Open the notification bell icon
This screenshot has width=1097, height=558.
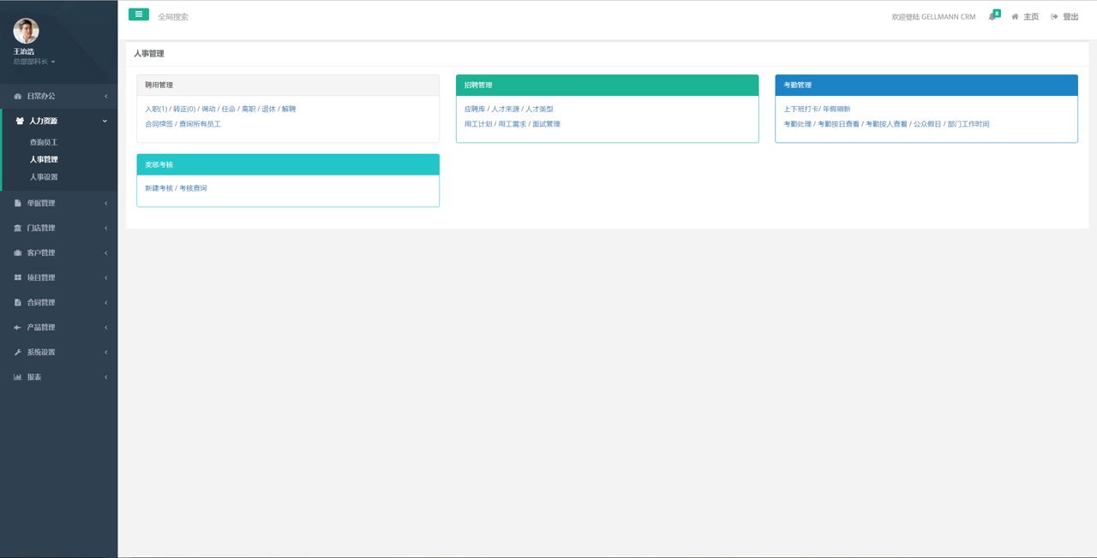click(x=992, y=16)
